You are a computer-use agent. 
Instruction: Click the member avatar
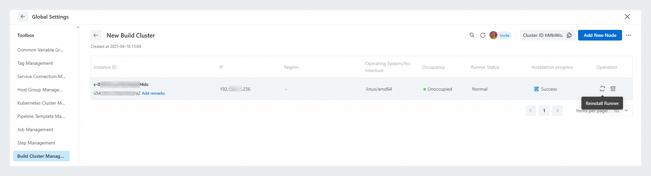(x=493, y=35)
